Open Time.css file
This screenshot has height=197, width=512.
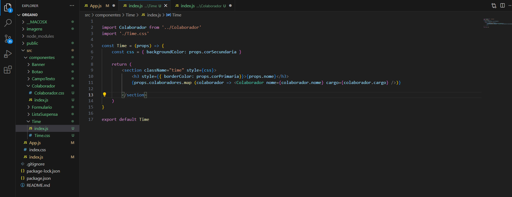pyautogui.click(x=48, y=135)
